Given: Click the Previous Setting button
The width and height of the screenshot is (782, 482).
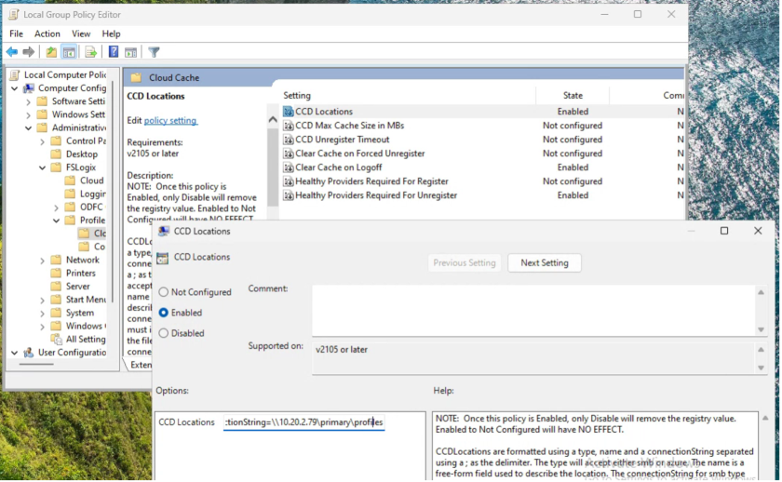Looking at the screenshot, I should coord(465,262).
